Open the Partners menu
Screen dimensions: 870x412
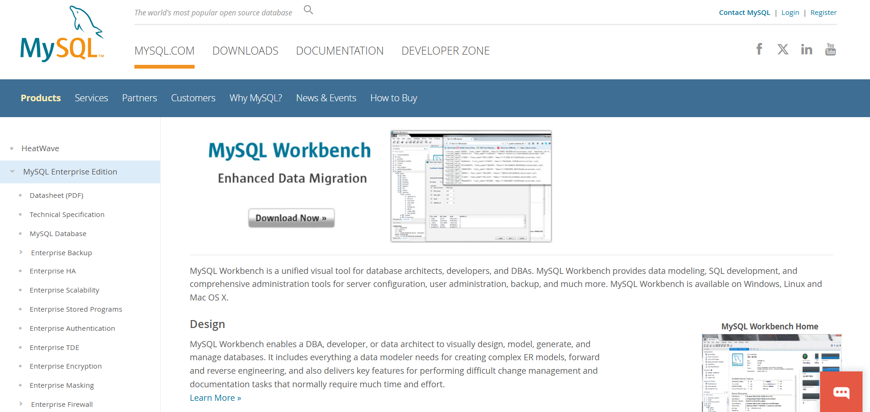pos(140,98)
